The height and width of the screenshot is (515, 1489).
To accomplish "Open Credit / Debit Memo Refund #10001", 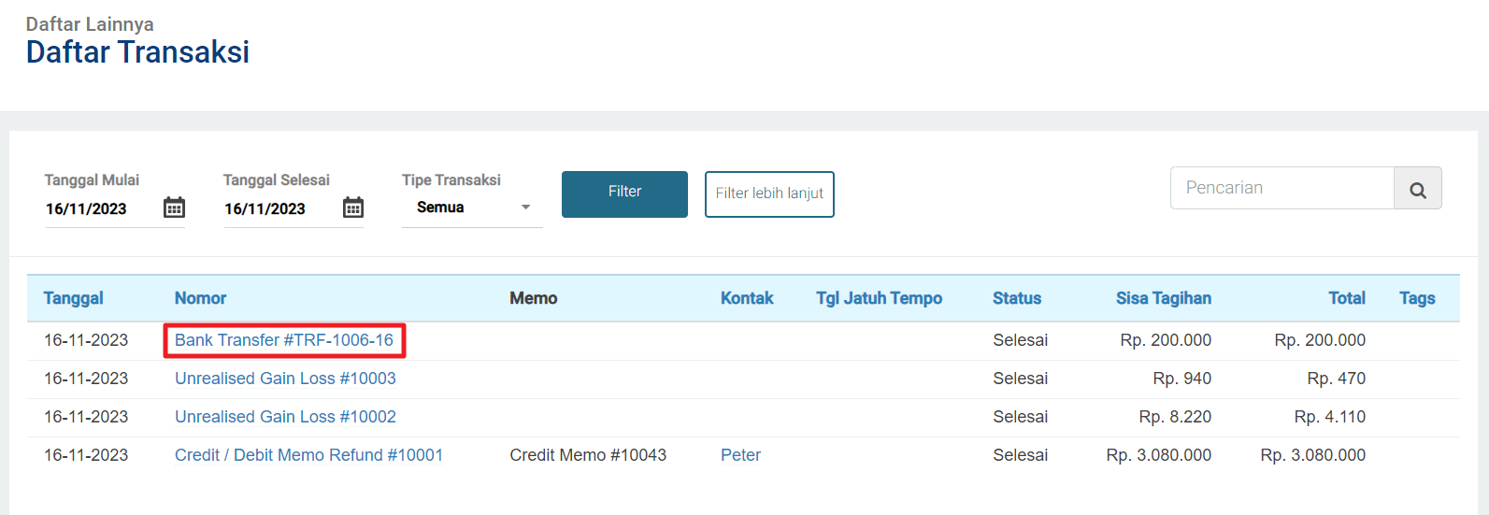I will [x=308, y=455].
